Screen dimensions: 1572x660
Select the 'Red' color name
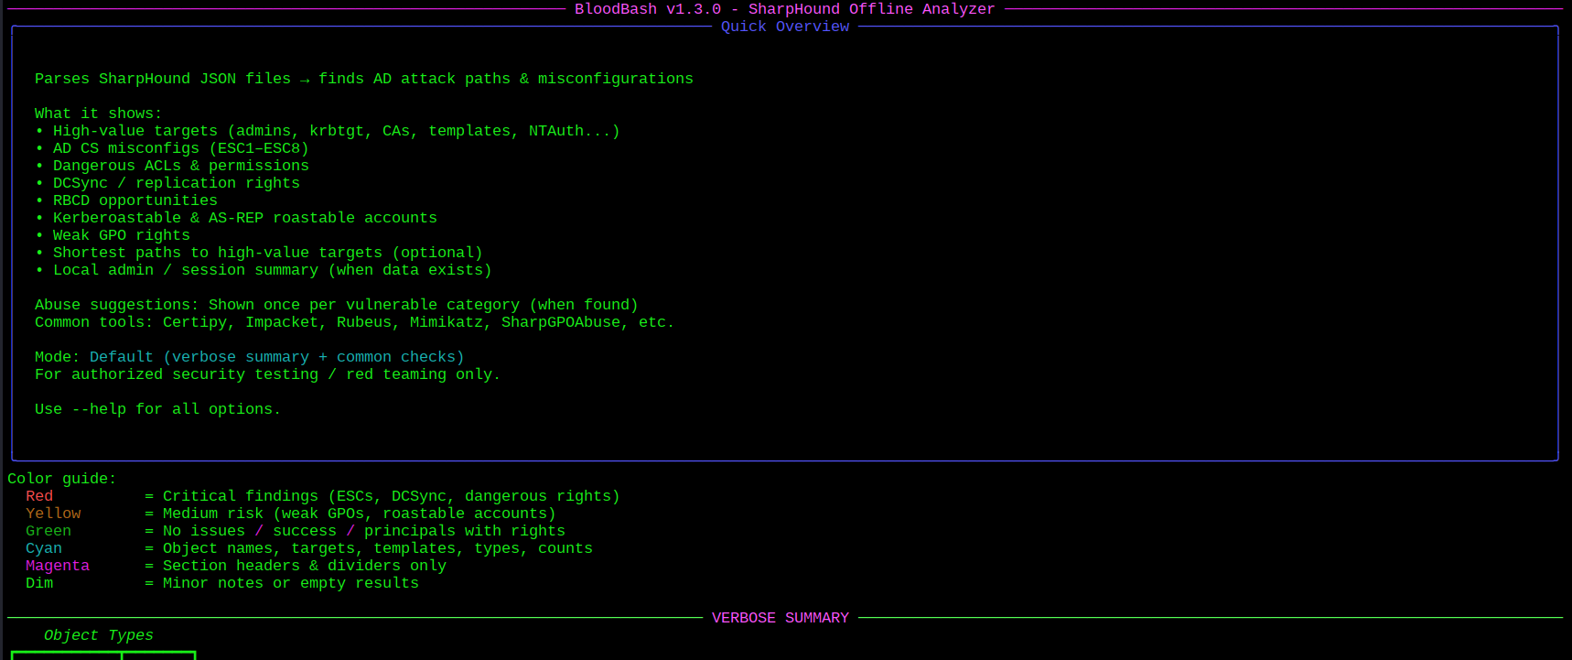(x=39, y=496)
